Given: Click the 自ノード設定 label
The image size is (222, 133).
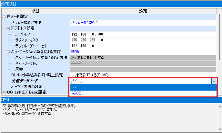Looking at the screenshot, I should point(17,17).
